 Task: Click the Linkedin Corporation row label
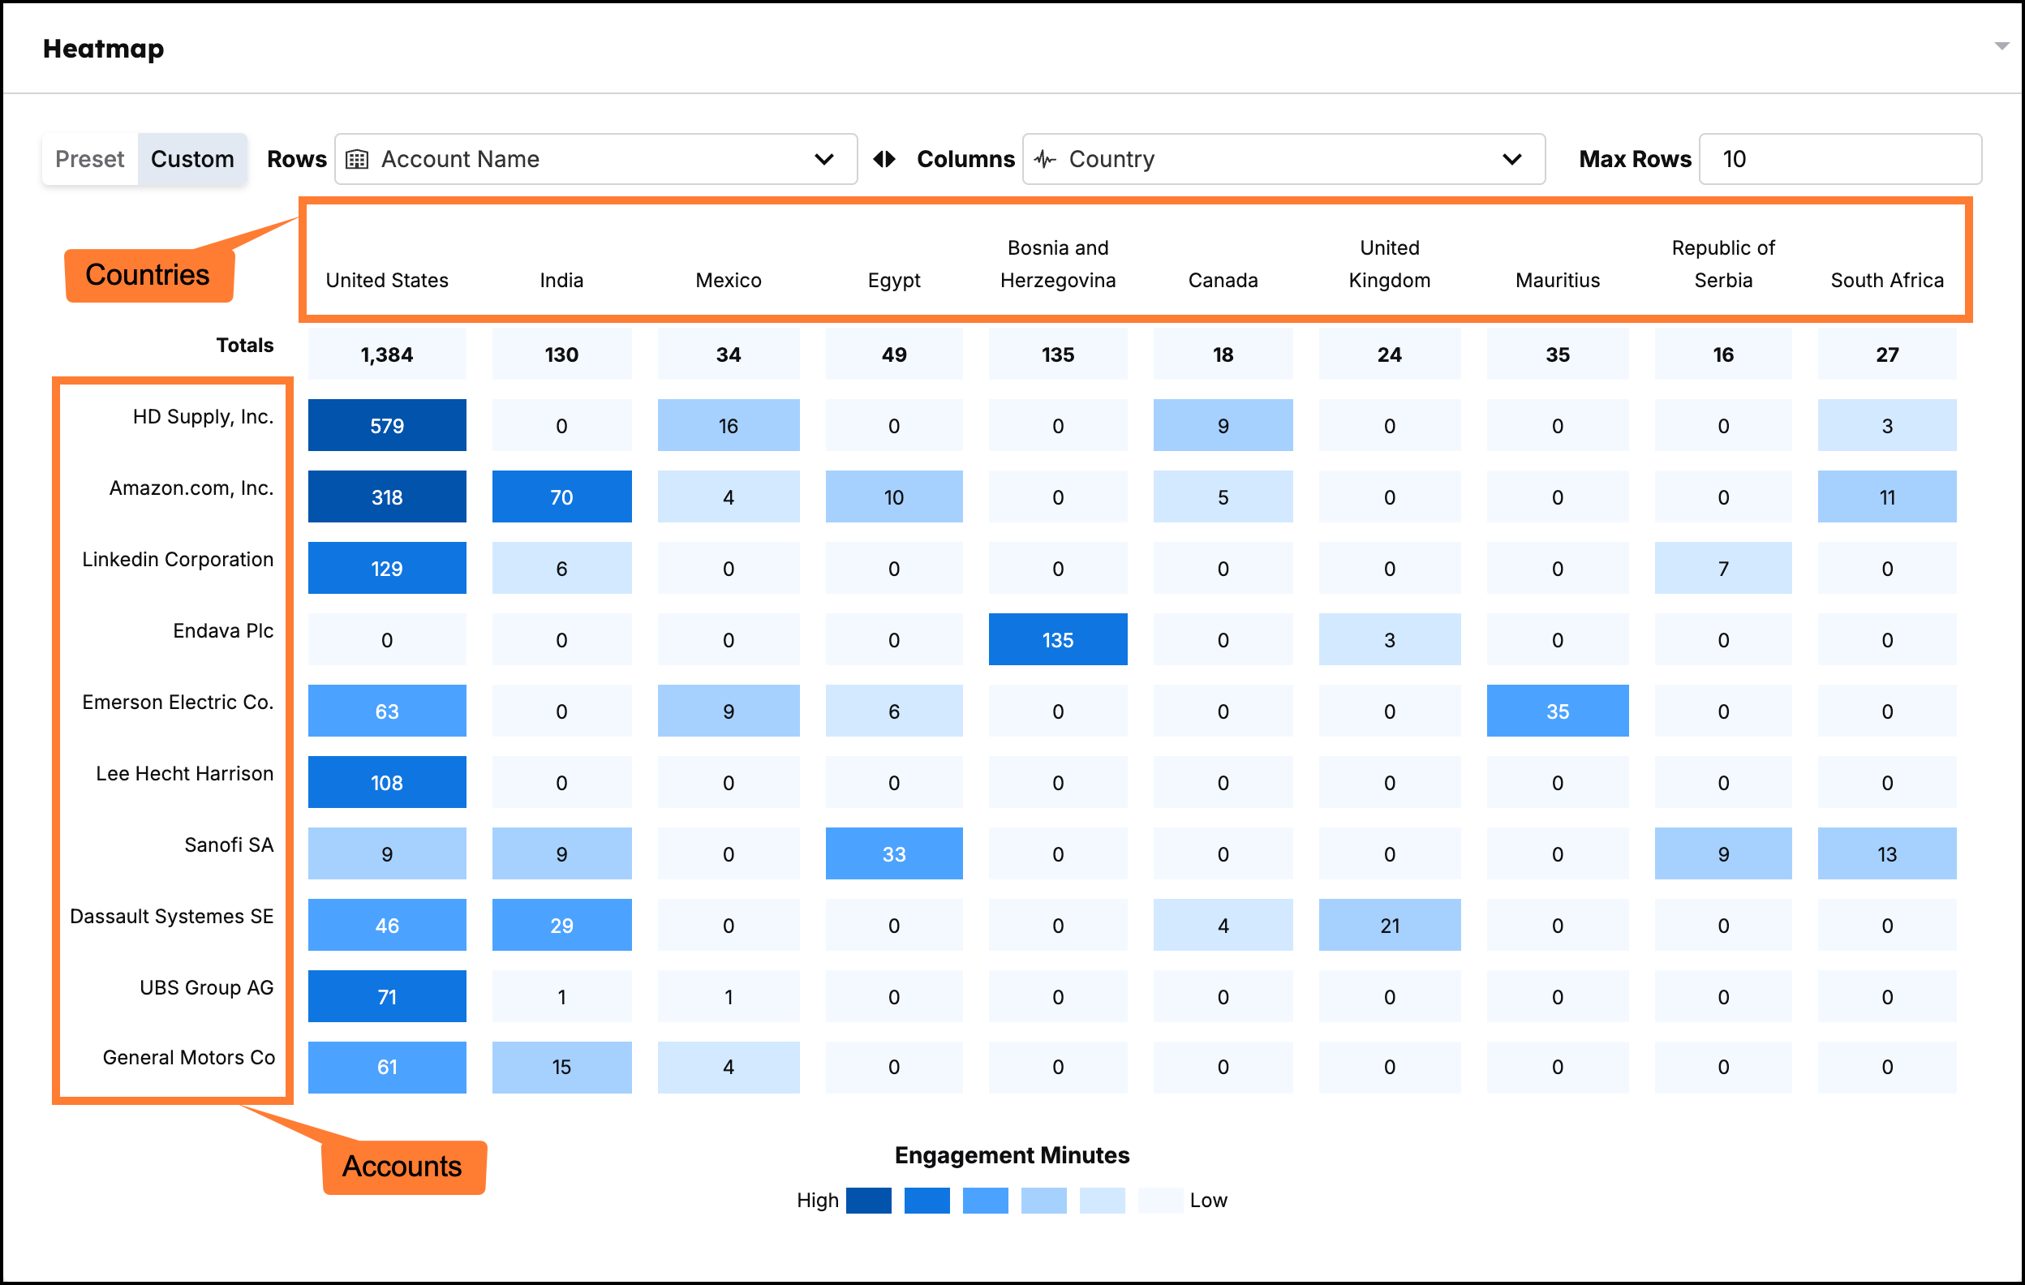pyautogui.click(x=178, y=559)
